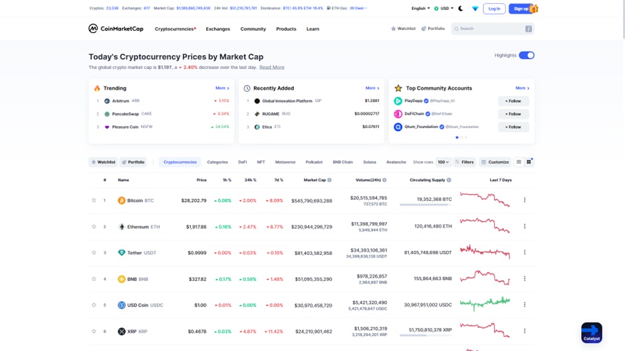
Task: Expand Recently Added via More link
Action: pos(372,88)
